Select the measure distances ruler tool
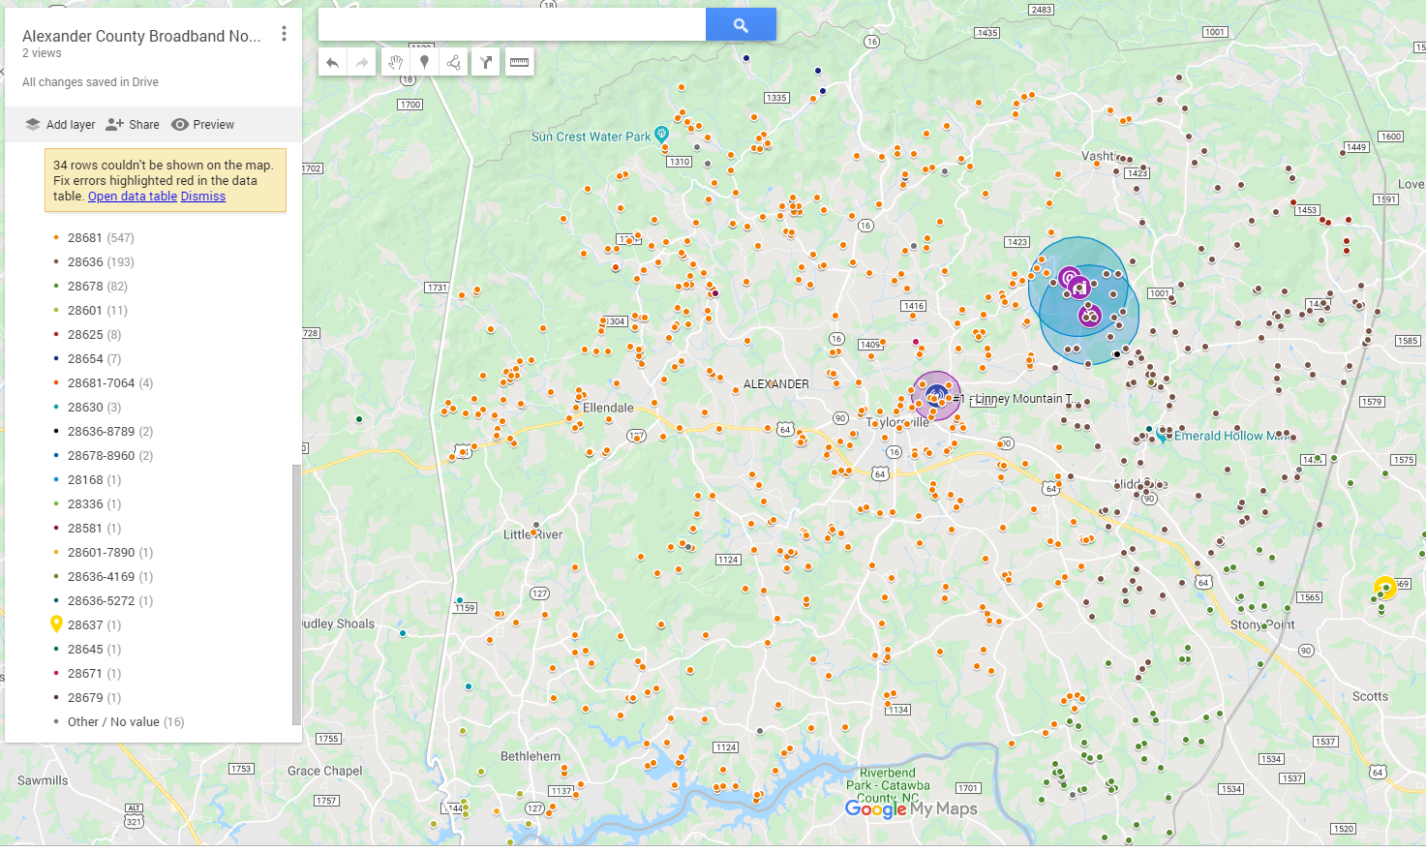Viewport: 1426px width, 852px height. tap(520, 63)
